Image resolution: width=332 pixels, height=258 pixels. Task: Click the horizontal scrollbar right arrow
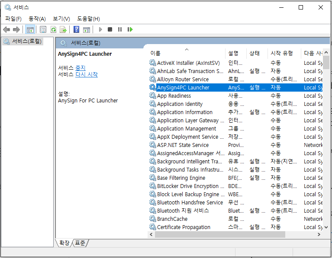pyautogui.click(x=319, y=234)
